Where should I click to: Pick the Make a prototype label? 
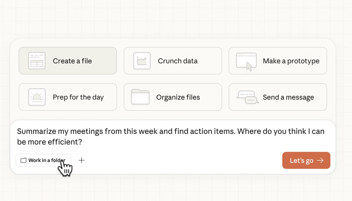291,61
